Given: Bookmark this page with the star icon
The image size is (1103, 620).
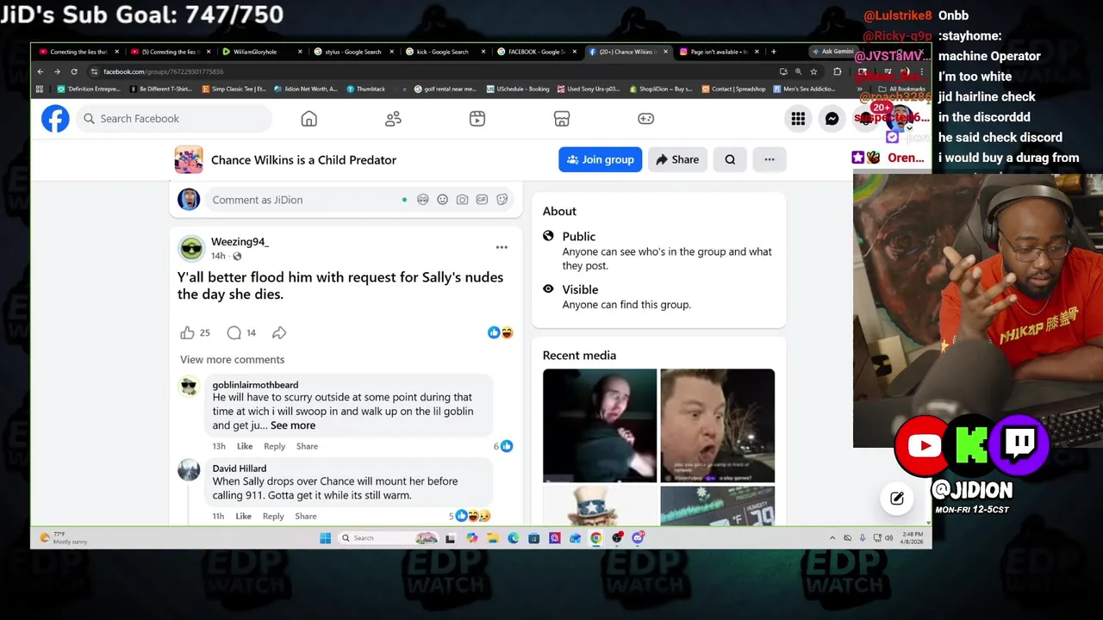Looking at the screenshot, I should click(813, 71).
